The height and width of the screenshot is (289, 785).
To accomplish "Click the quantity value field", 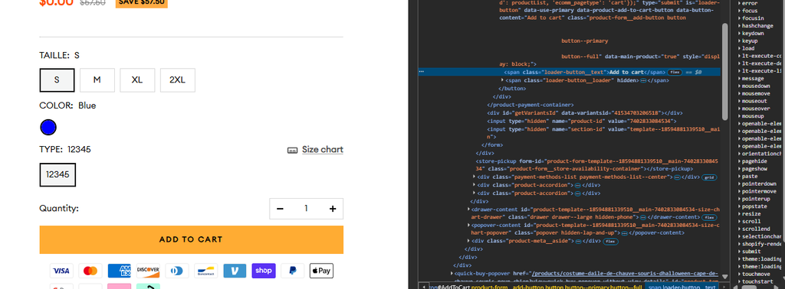I will coord(306,209).
